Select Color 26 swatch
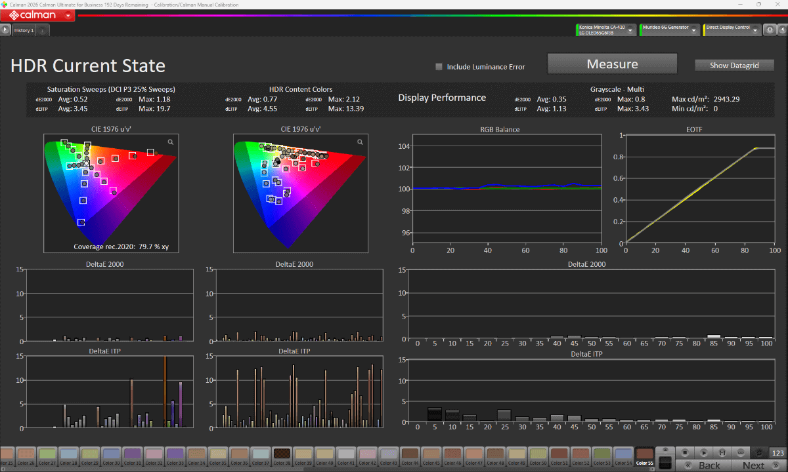788x472 pixels. [x=26, y=457]
